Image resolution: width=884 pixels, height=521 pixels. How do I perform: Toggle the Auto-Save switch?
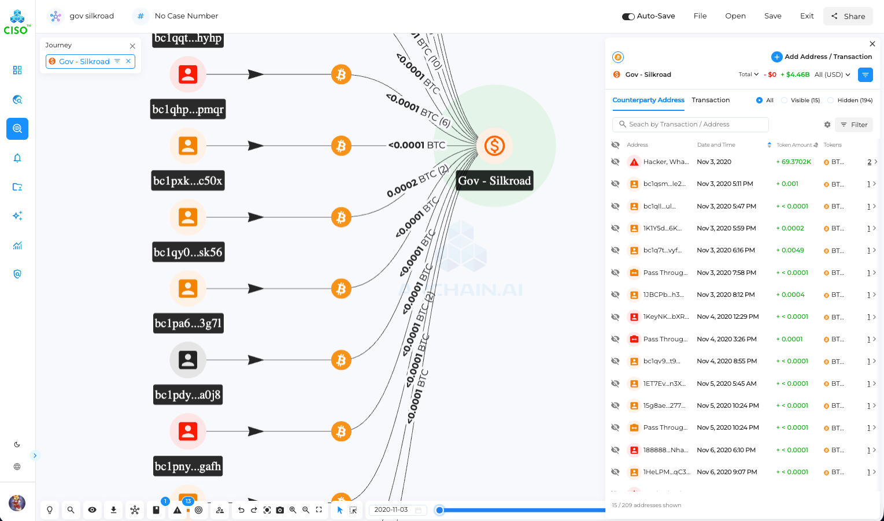click(628, 16)
